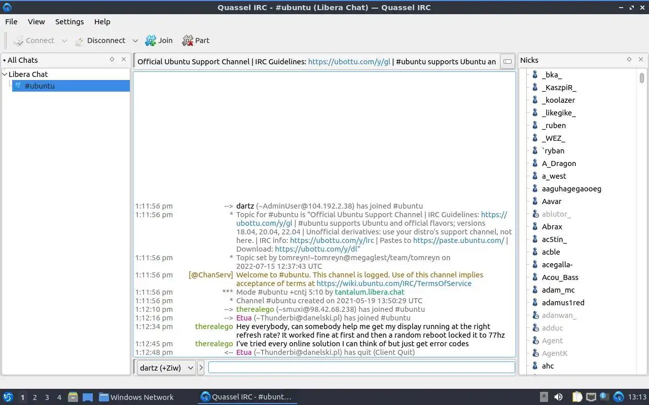Viewport: 649px width, 405px height.
Task: Click user icon next to _WEZ_
Action: (535, 138)
